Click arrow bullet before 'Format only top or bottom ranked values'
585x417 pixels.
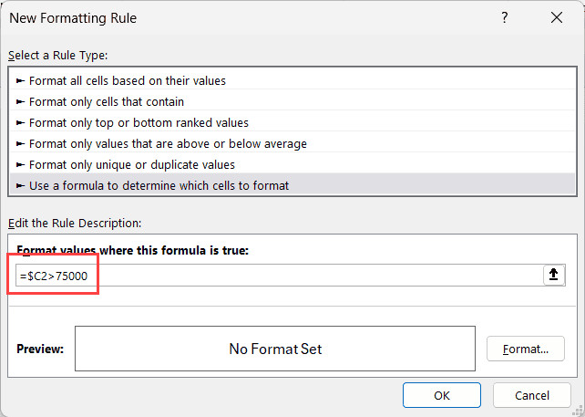(x=21, y=123)
